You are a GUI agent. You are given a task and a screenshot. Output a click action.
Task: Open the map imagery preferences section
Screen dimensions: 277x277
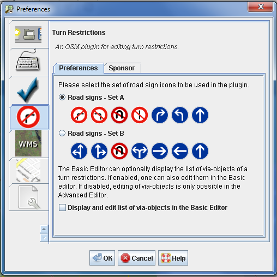(28, 171)
